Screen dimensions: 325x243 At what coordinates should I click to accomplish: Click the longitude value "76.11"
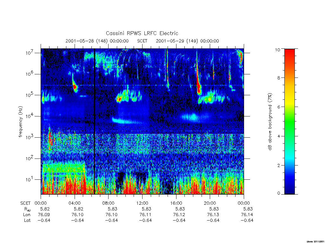click(x=145, y=215)
